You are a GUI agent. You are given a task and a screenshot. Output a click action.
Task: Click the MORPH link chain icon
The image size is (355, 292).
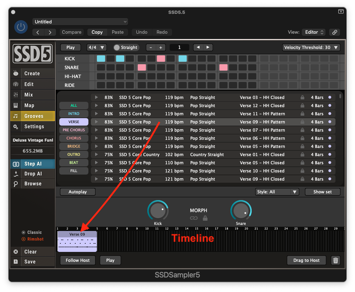pyautogui.click(x=193, y=218)
